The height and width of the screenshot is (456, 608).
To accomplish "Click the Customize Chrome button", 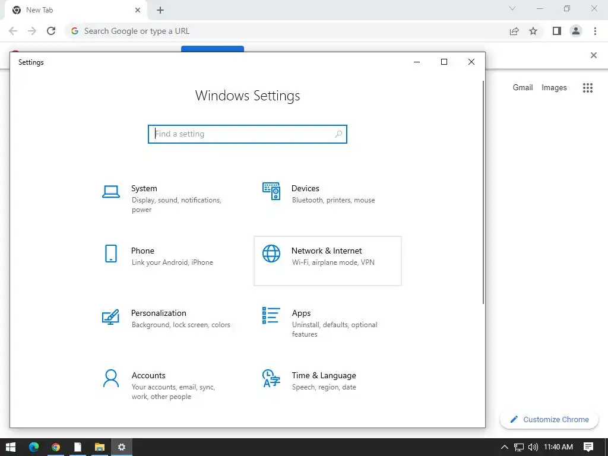I will click(x=549, y=420).
